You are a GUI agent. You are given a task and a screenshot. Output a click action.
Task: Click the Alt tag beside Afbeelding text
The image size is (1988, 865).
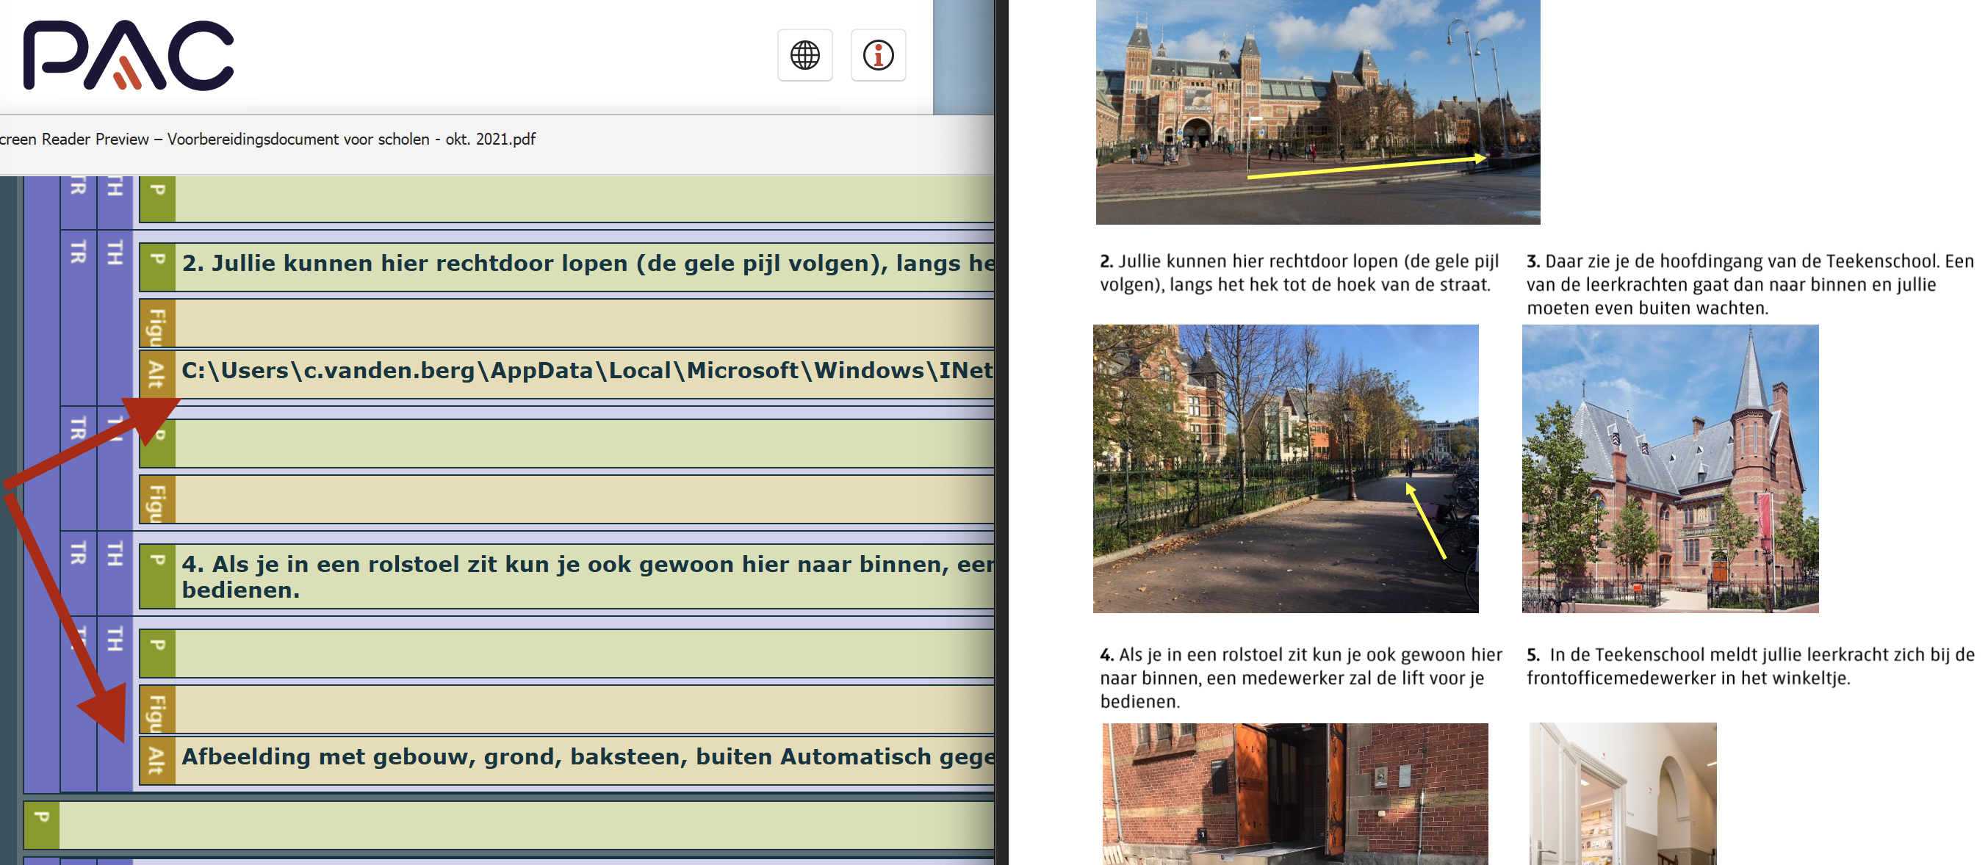(x=157, y=759)
